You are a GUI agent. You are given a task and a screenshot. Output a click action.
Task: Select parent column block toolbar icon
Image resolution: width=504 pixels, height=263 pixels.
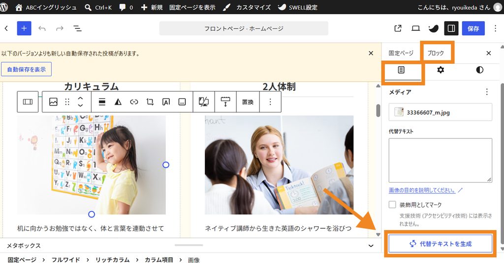pos(28,102)
